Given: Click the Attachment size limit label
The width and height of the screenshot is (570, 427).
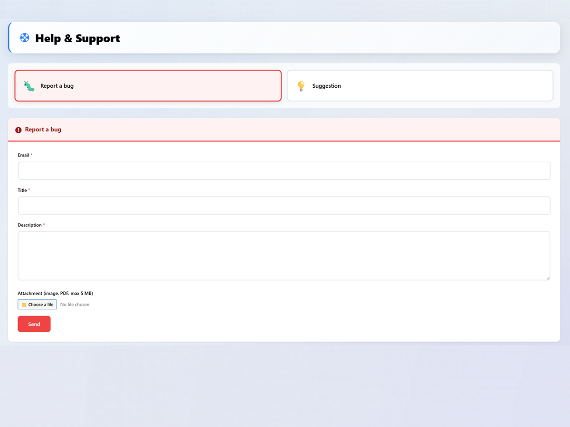Looking at the screenshot, I should [55, 293].
